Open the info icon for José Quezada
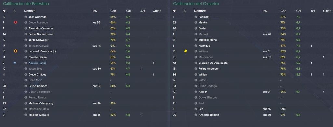The height and width of the screenshot is (127, 333). (x=26, y=17)
